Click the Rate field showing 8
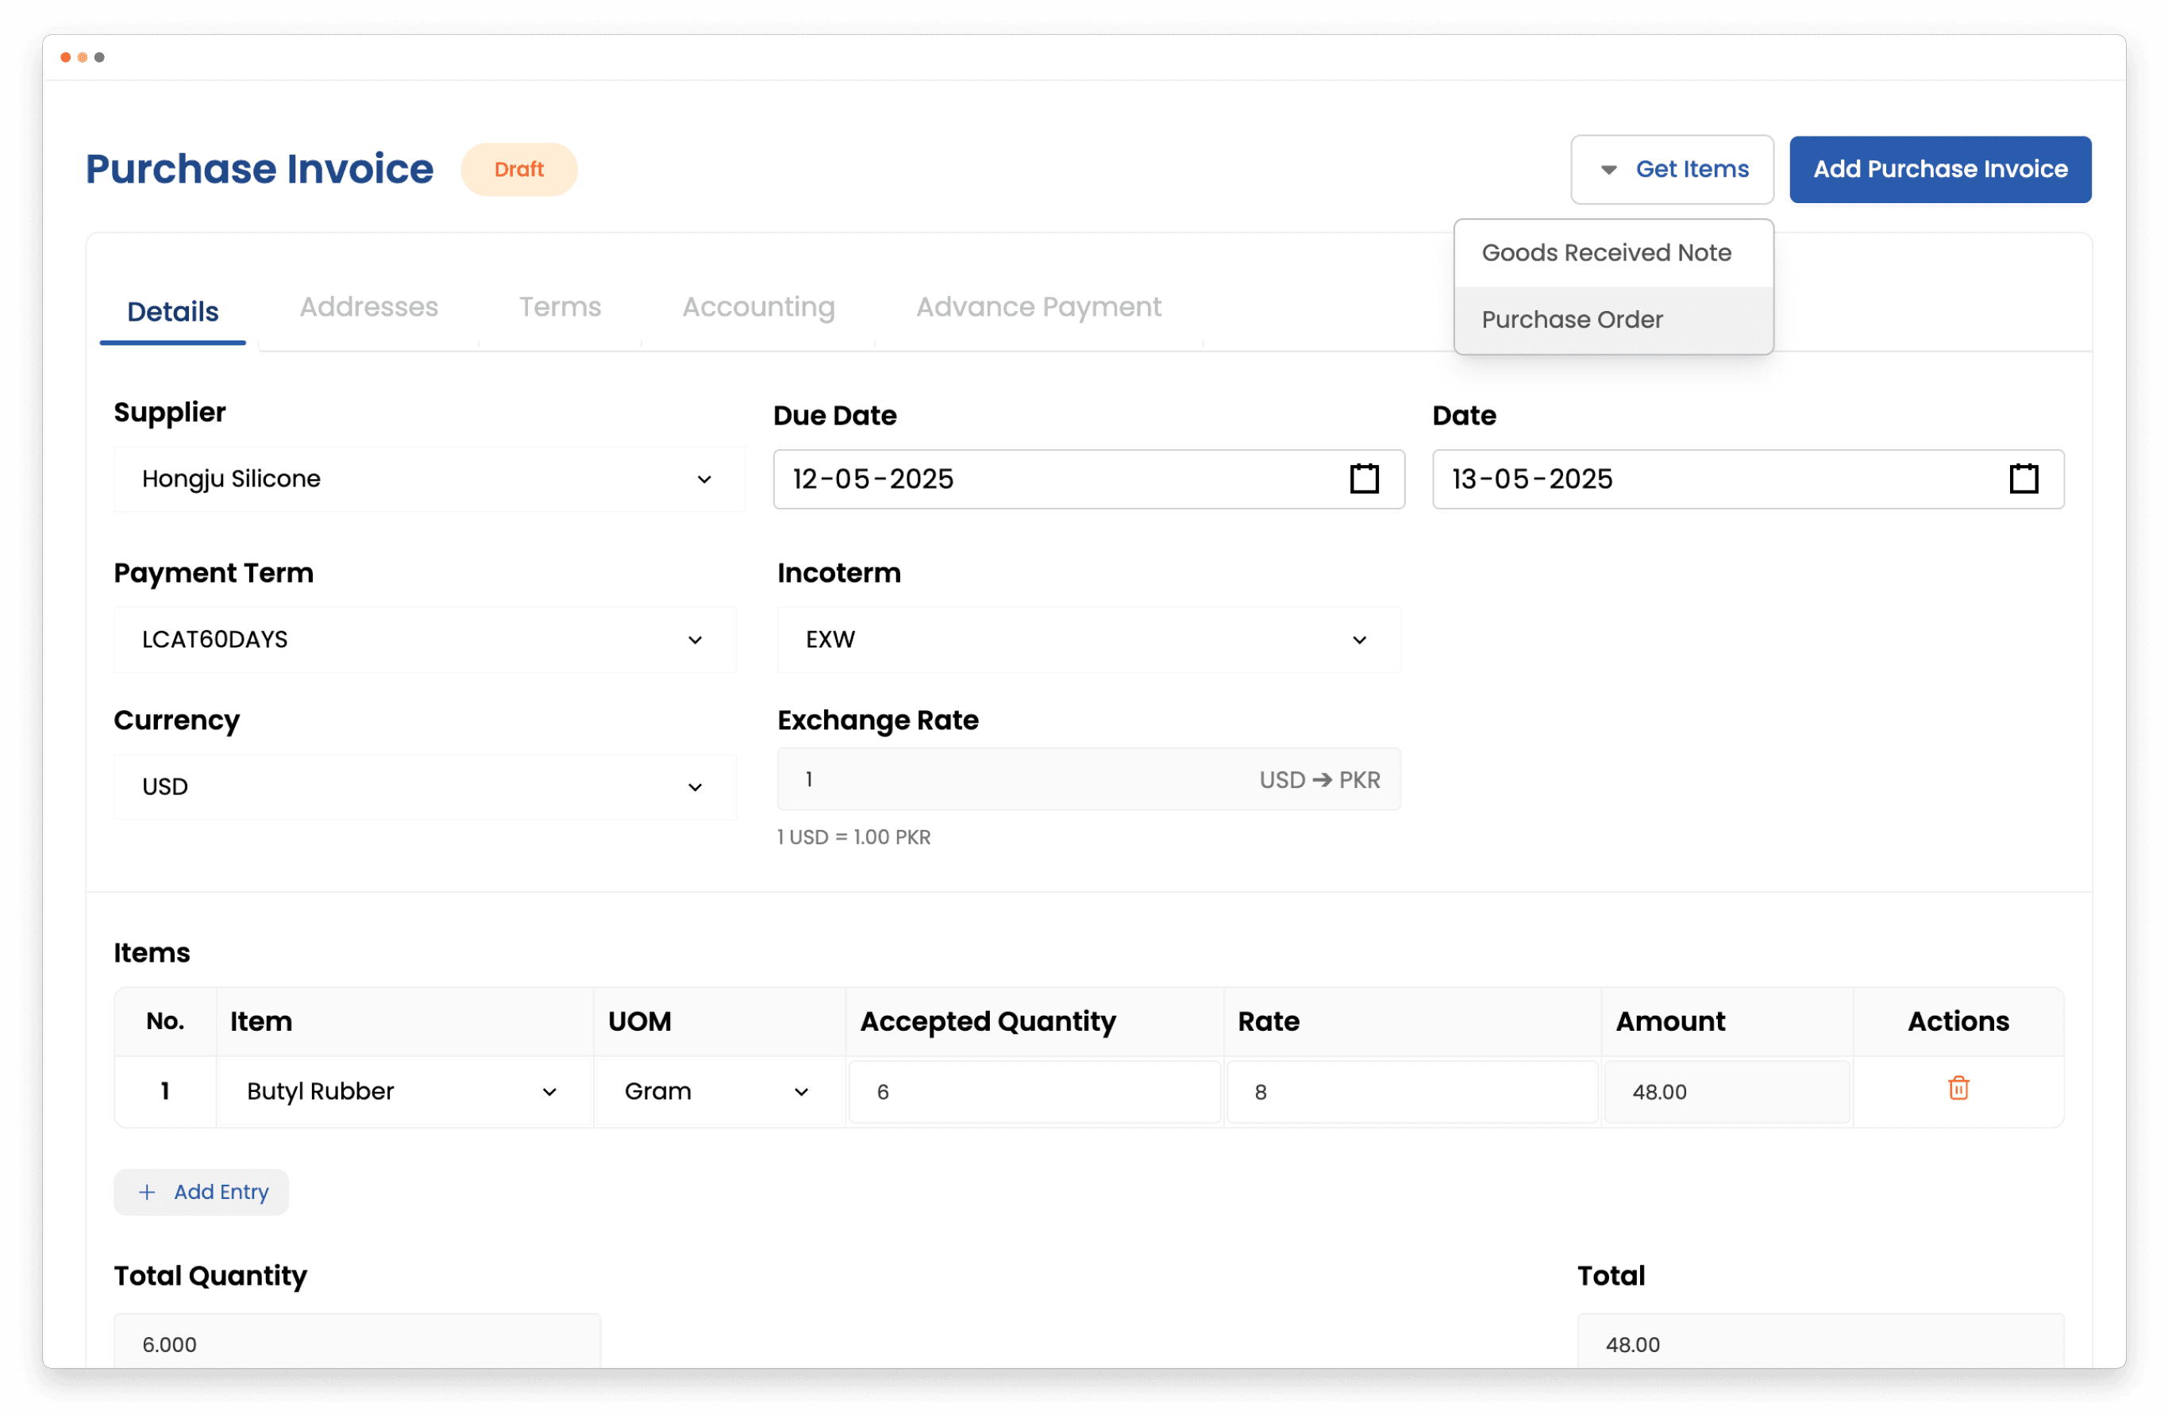This screenshot has height=1418, width=2168. point(1411,1091)
